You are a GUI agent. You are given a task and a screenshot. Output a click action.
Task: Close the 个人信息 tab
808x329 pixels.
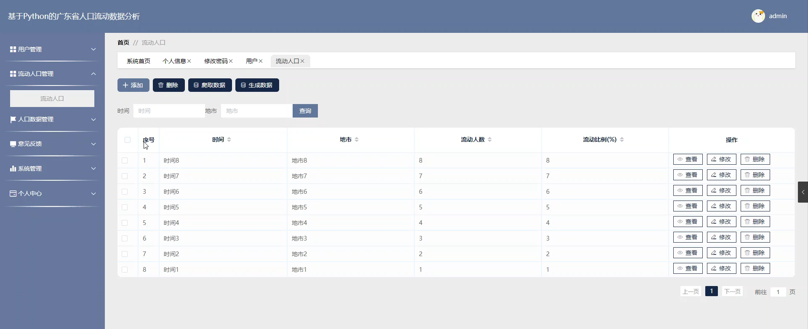click(189, 61)
